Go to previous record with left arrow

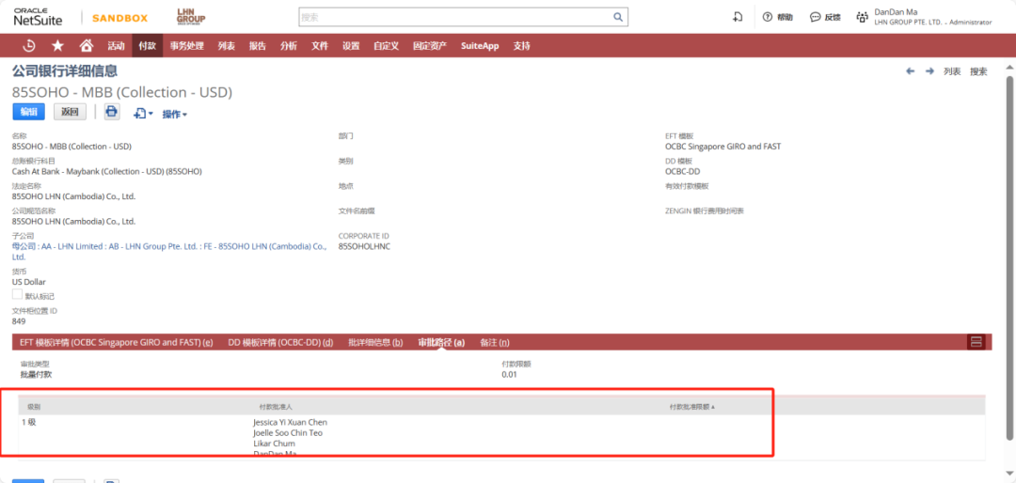(x=910, y=71)
